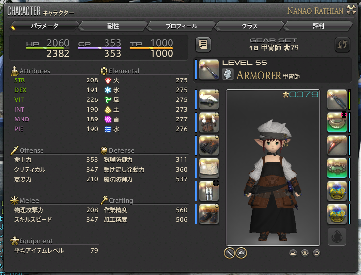Select the white head cap equipment slot
The width and height of the screenshot is (361, 275).
(209, 99)
